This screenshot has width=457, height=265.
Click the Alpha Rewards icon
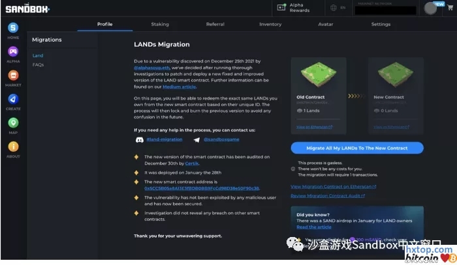281,8
